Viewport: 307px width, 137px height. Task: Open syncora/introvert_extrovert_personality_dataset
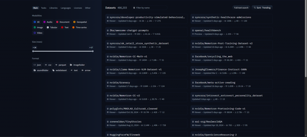coord(231,97)
